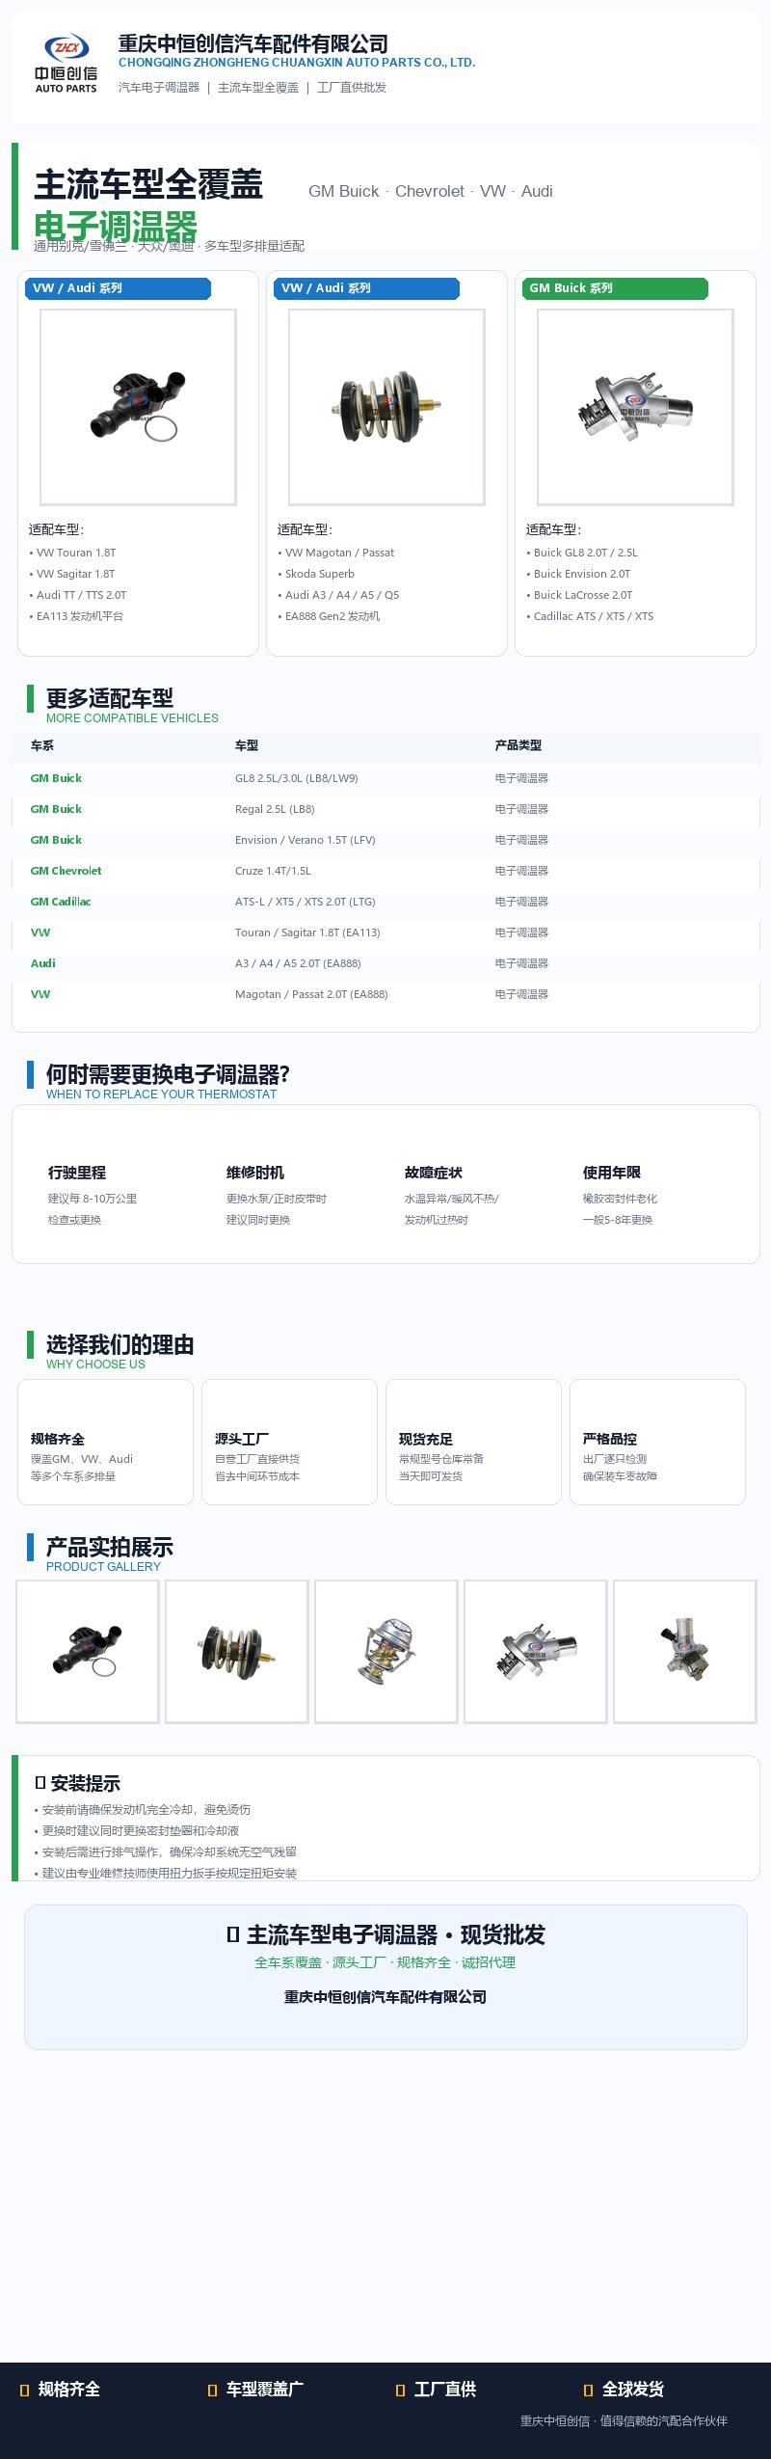Click the '源头工厂' reason card title
Image resolution: width=771 pixels, height=2459 pixels.
(x=242, y=1439)
